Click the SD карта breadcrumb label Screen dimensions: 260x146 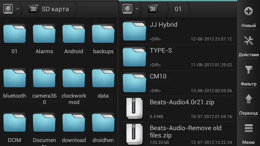click(55, 9)
